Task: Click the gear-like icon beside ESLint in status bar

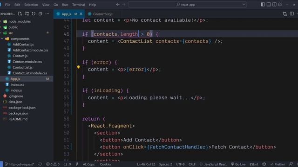Action: [264, 164]
